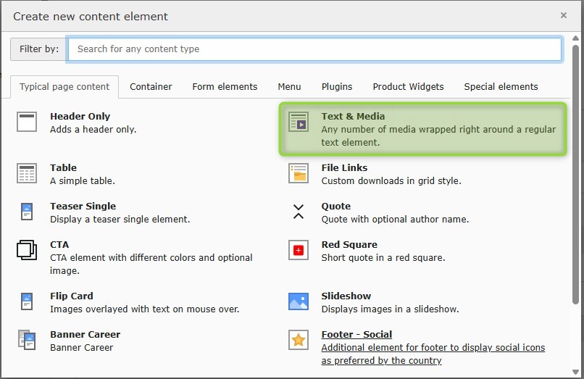Viewport: 584px width, 379px height.
Task: Pick the Slideshow element icon
Action: [x=299, y=302]
